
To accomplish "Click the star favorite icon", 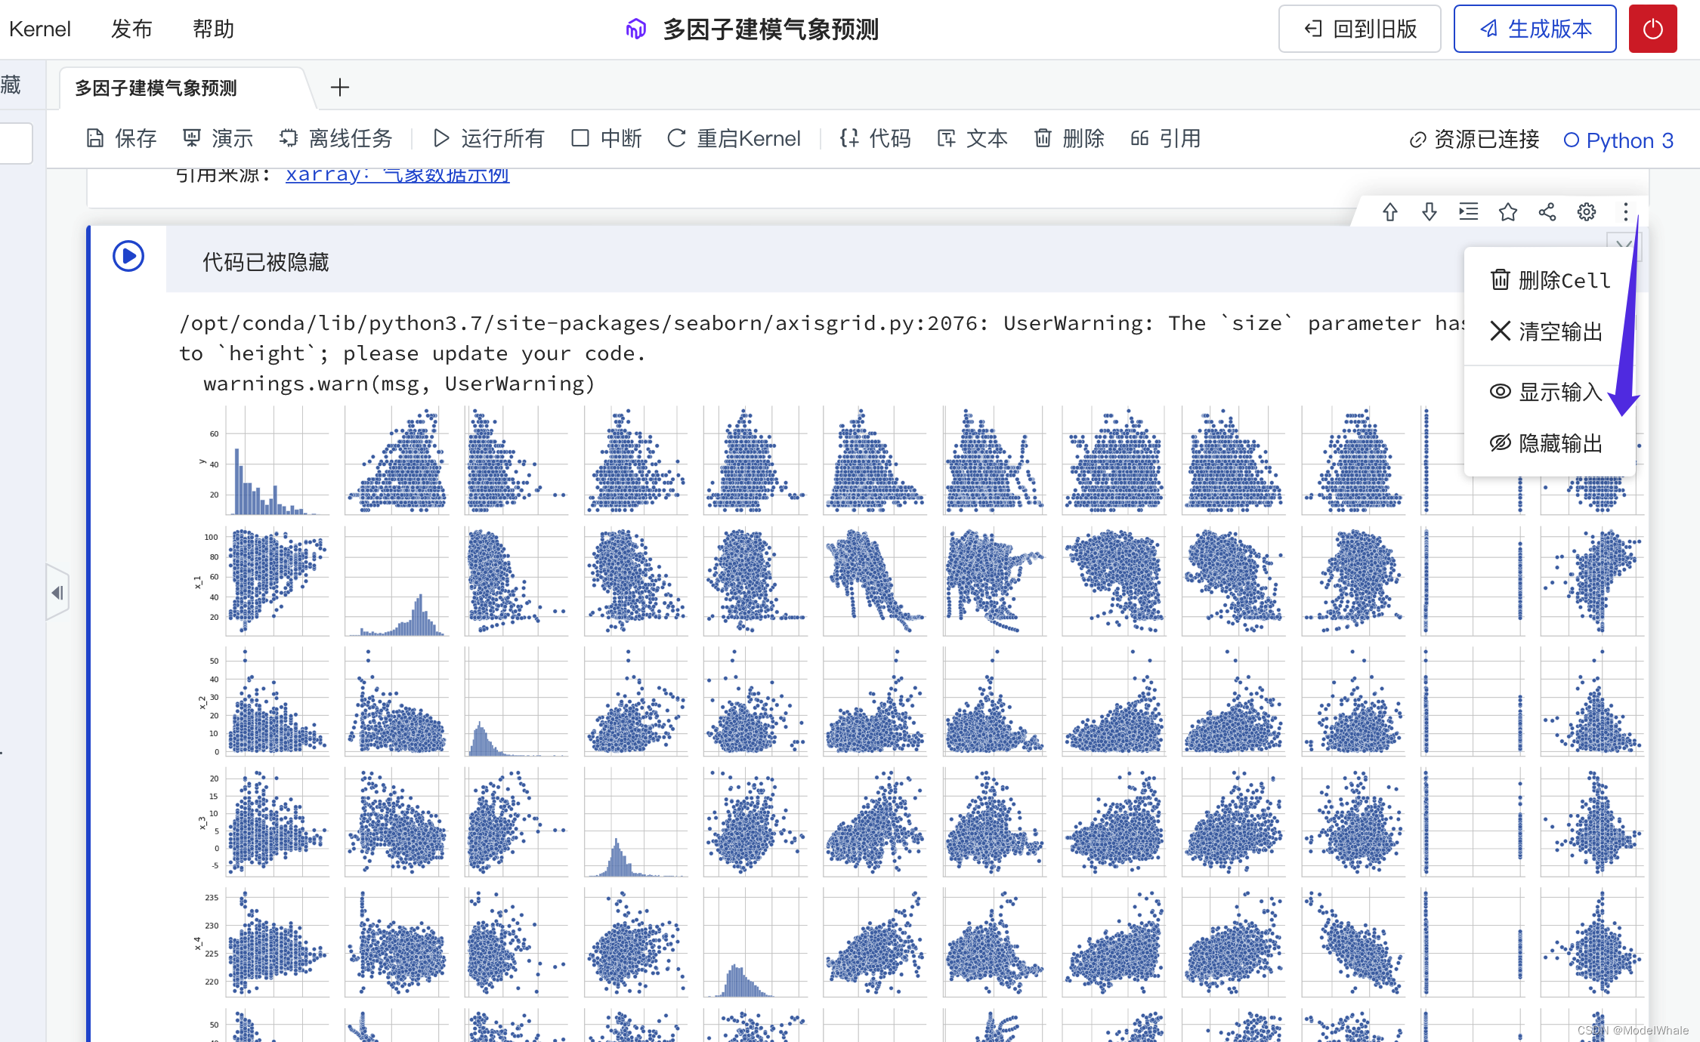I will [x=1507, y=212].
